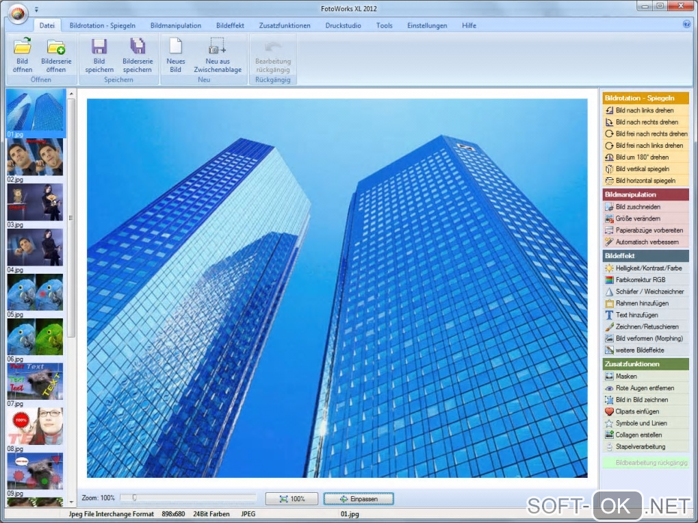Open the Bildeffekt ribbon tab

click(230, 25)
